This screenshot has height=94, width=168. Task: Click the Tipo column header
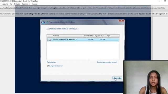113,36
